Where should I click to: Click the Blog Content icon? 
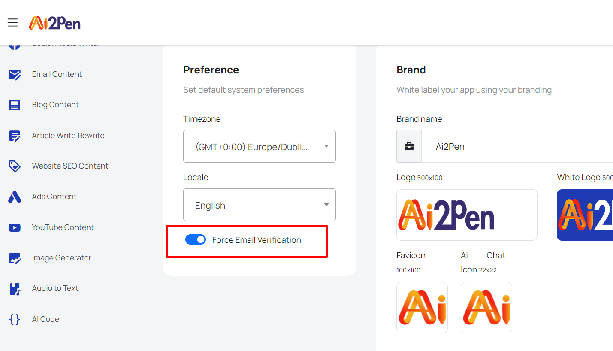(15, 105)
